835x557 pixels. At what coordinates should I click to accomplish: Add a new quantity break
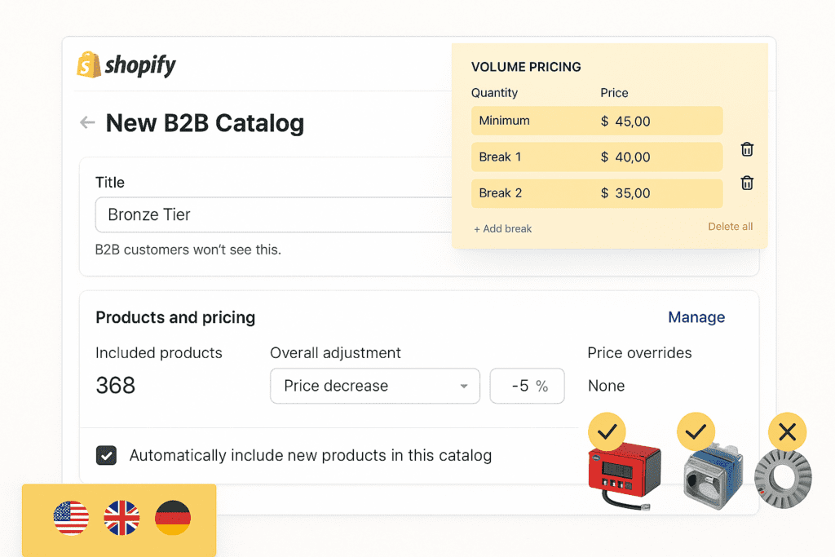pos(502,228)
